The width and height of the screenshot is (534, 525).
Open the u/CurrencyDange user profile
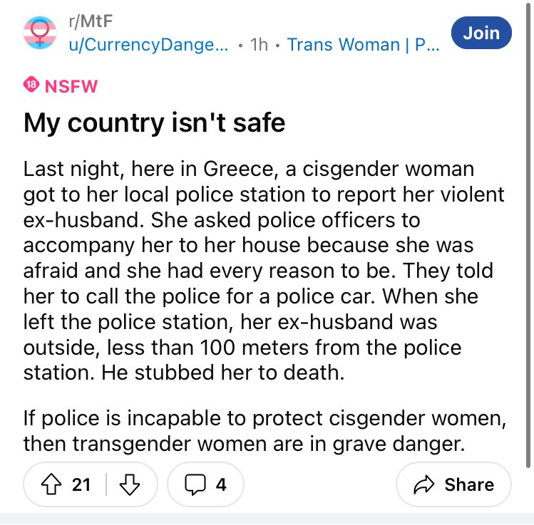148,44
